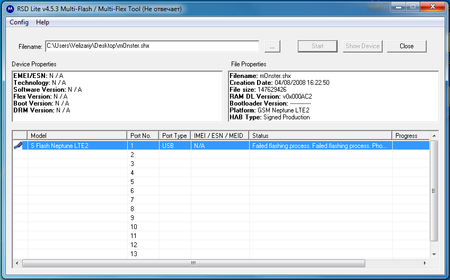The height and width of the screenshot is (280, 450).
Task: Click the vertical scrollbar down arrow
Action: point(434,255)
